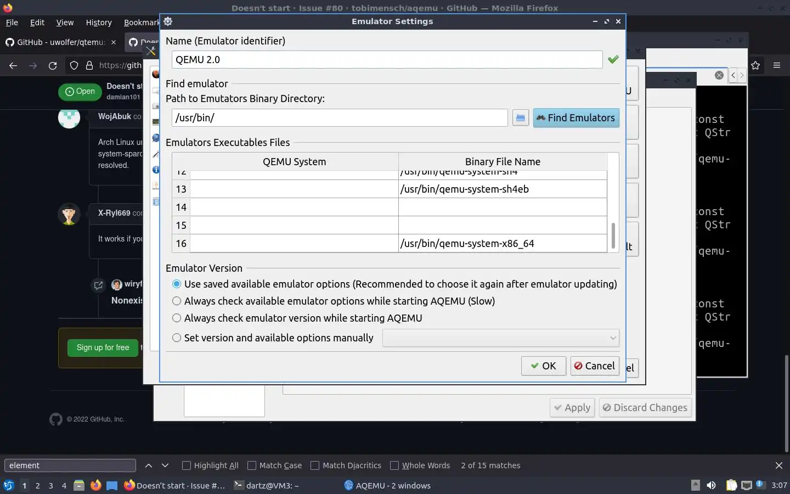This screenshot has height=494, width=790.
Task: Open Firefox Bookmarks menu
Action: tap(141, 23)
